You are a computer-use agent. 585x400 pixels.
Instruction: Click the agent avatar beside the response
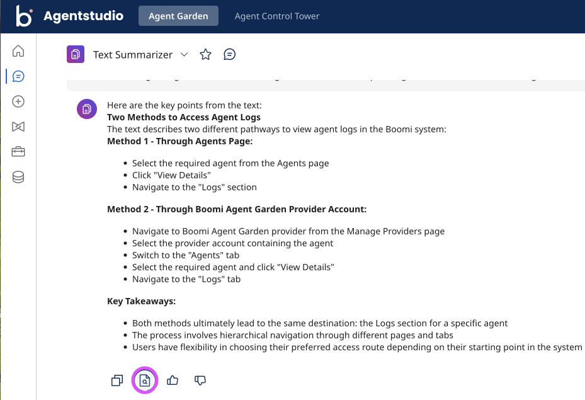coord(87,108)
